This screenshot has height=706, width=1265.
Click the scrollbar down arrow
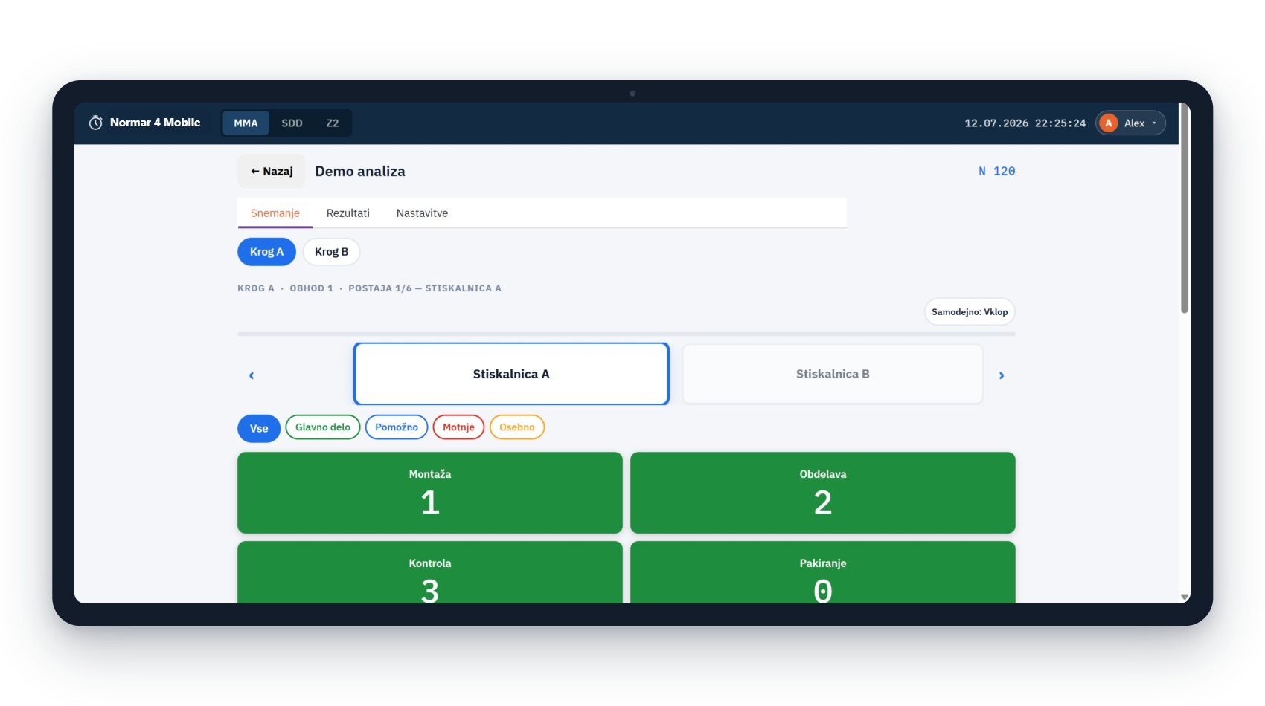click(x=1185, y=597)
